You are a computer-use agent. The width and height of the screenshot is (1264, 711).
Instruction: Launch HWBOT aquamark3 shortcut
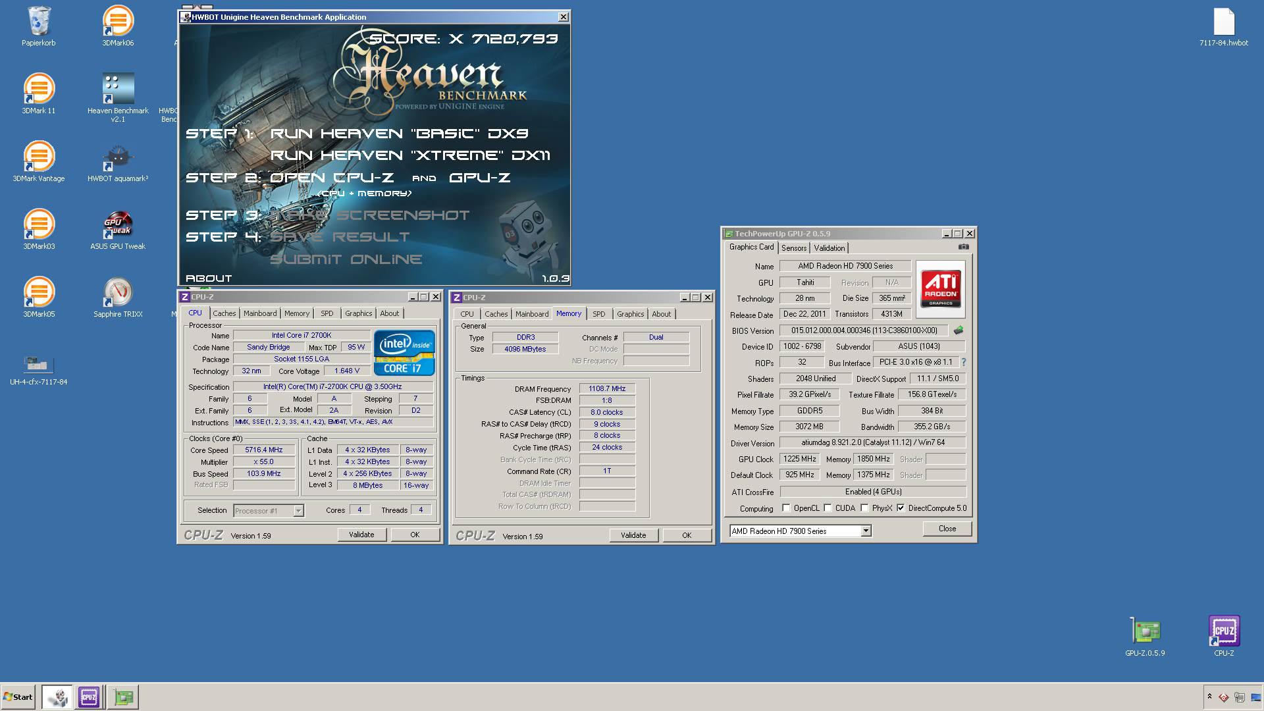click(x=118, y=162)
